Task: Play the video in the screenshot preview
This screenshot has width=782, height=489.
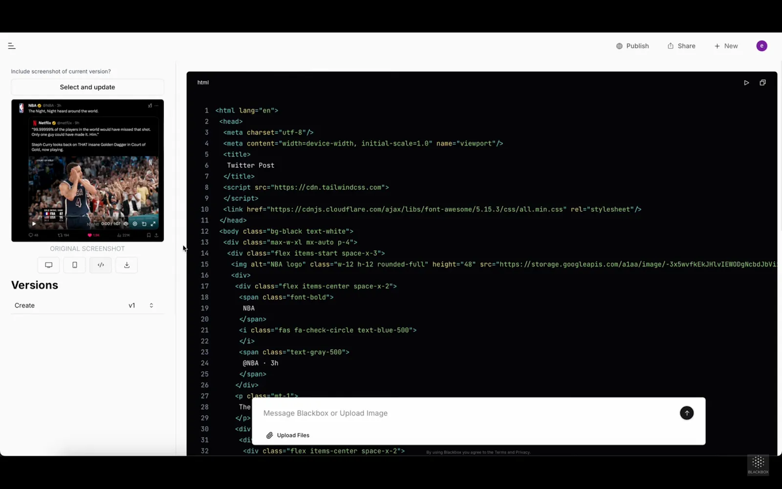Action: coord(34,223)
